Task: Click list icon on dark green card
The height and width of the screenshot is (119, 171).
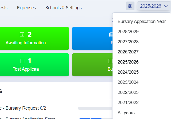Action: coord(110,61)
